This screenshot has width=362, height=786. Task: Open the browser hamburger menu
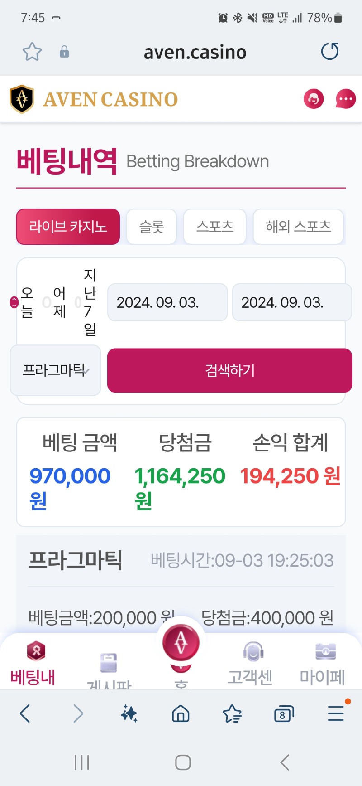click(x=336, y=713)
